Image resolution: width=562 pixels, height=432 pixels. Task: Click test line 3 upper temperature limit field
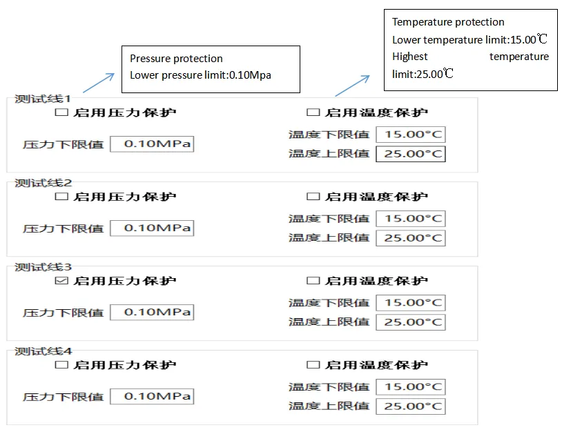pos(410,322)
